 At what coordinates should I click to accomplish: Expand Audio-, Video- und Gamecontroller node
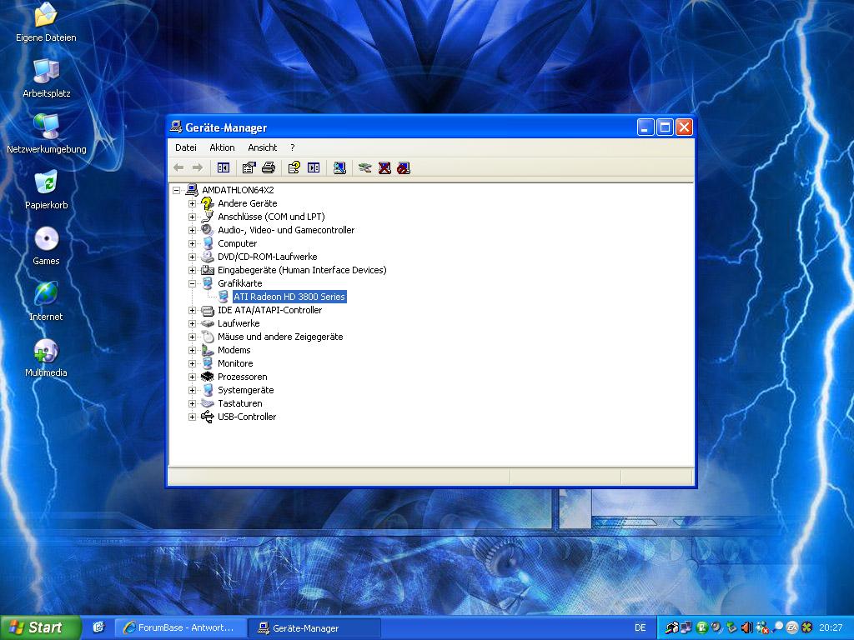point(192,230)
